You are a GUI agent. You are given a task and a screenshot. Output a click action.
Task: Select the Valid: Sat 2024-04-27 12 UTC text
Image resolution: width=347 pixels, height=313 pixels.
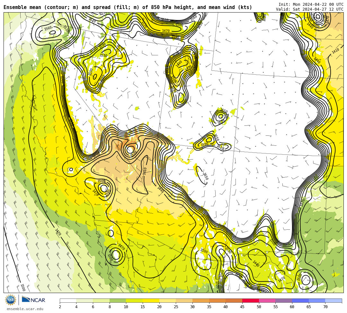click(x=310, y=9)
